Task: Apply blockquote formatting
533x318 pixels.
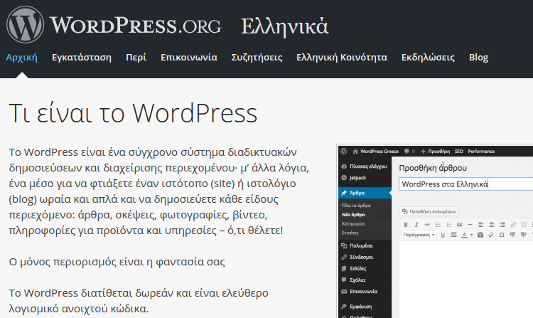Action: tap(460, 225)
